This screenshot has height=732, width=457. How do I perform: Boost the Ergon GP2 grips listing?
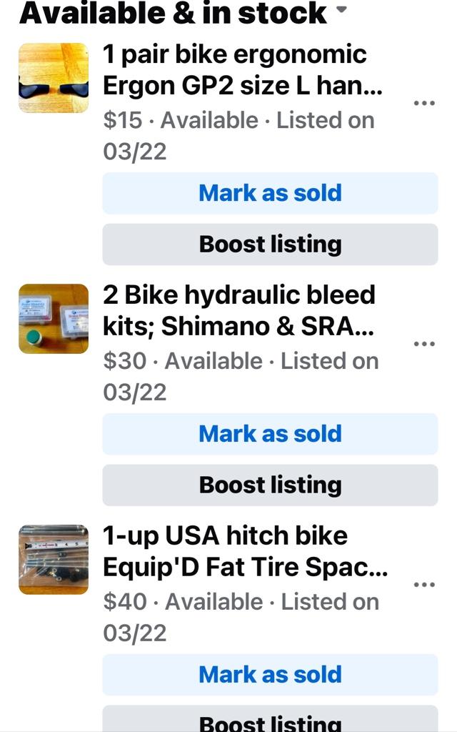(x=270, y=244)
